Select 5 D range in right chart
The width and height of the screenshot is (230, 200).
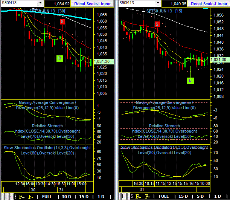pos(200,196)
